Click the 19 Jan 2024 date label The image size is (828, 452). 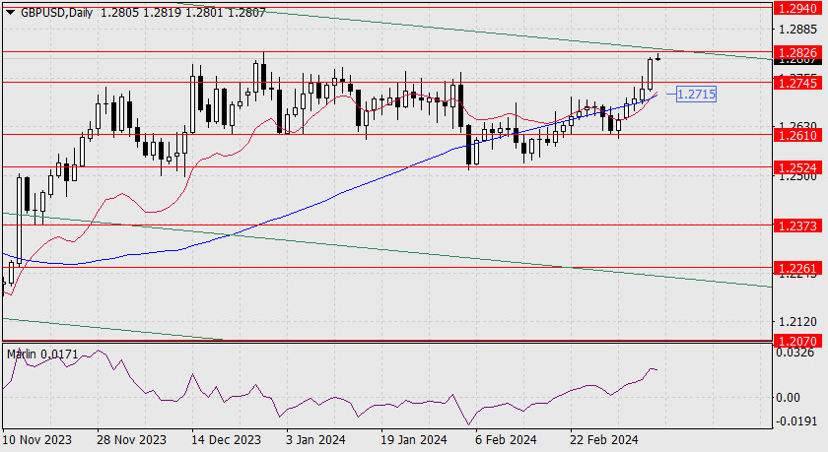(413, 439)
